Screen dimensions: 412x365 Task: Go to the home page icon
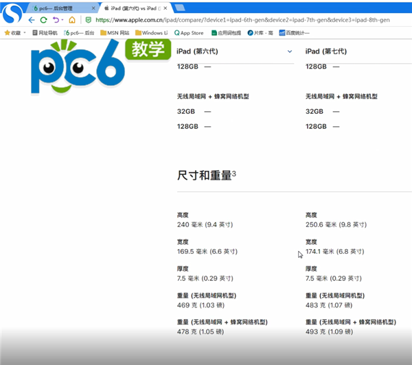72,20
